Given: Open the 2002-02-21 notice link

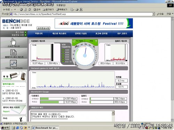Looking at the screenshot, I should pos(12,92).
